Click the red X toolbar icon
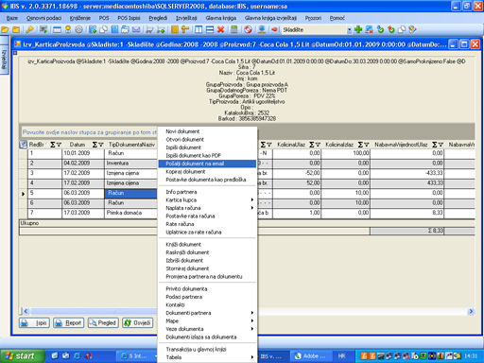This screenshot has height=363, width=484. pos(220,29)
